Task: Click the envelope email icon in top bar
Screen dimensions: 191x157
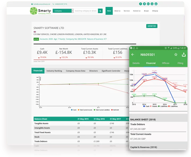Action: click(x=32, y=4)
